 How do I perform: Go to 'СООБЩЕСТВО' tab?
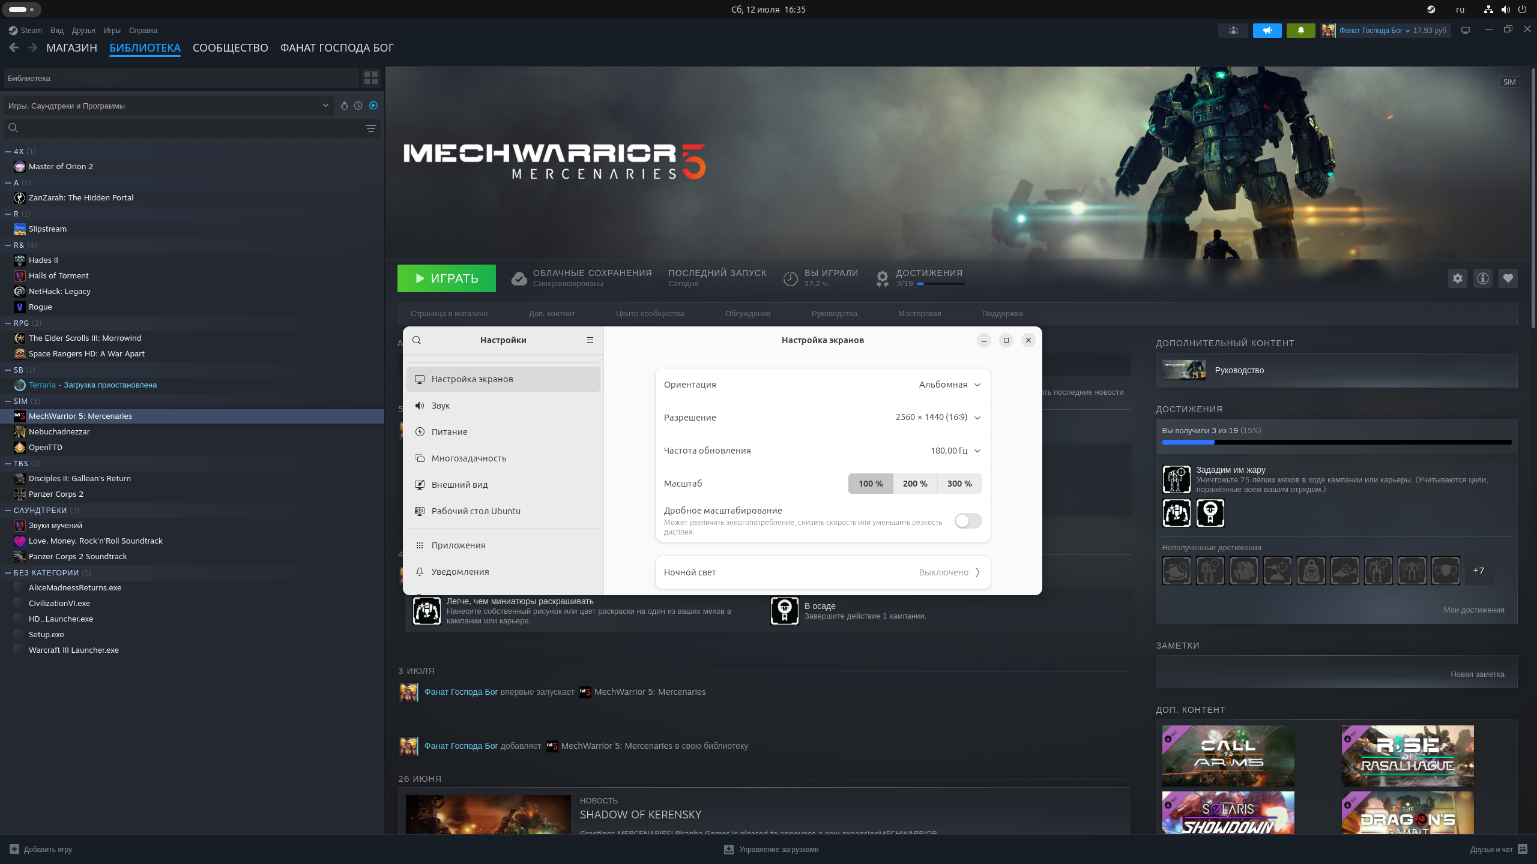(231, 48)
